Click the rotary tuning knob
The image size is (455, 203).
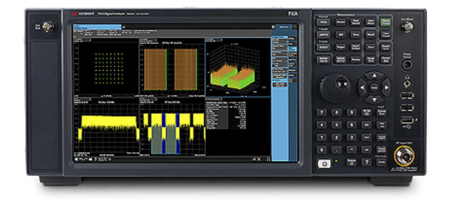pyautogui.click(x=335, y=88)
